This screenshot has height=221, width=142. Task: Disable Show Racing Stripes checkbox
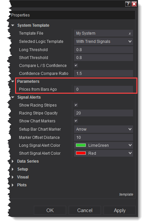pyautogui.click(x=76, y=105)
